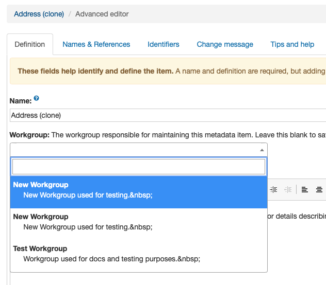The height and width of the screenshot is (285, 326).
Task: Click the decrease indent toolbar icon
Action: (288, 190)
